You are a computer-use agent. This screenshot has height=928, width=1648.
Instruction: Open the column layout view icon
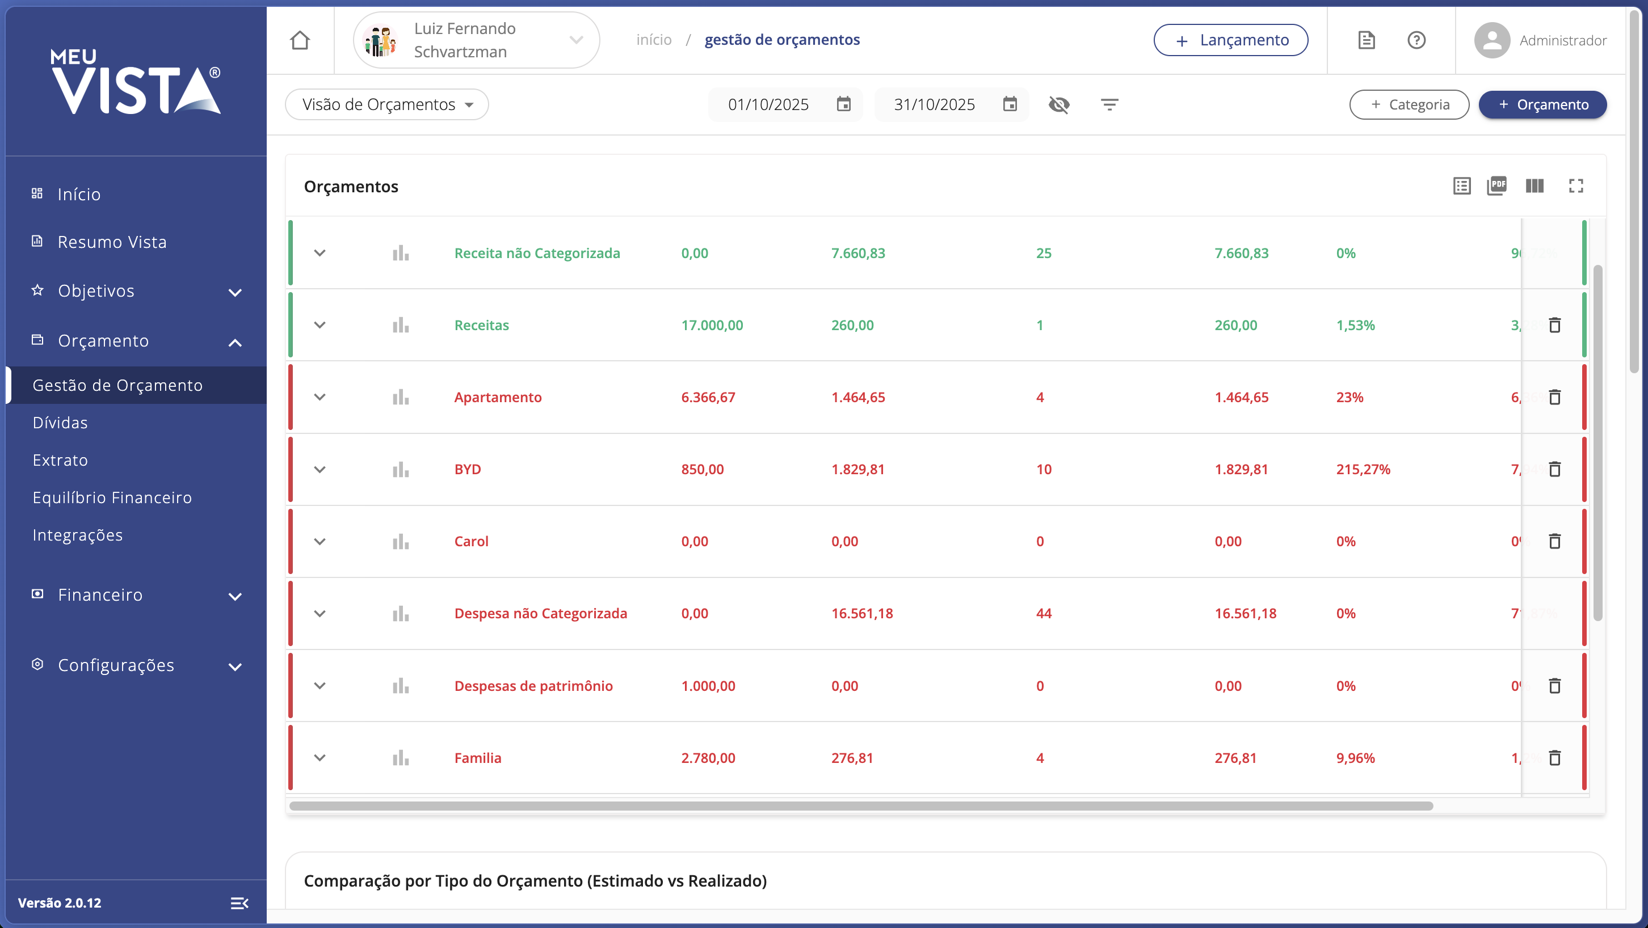coord(1534,186)
